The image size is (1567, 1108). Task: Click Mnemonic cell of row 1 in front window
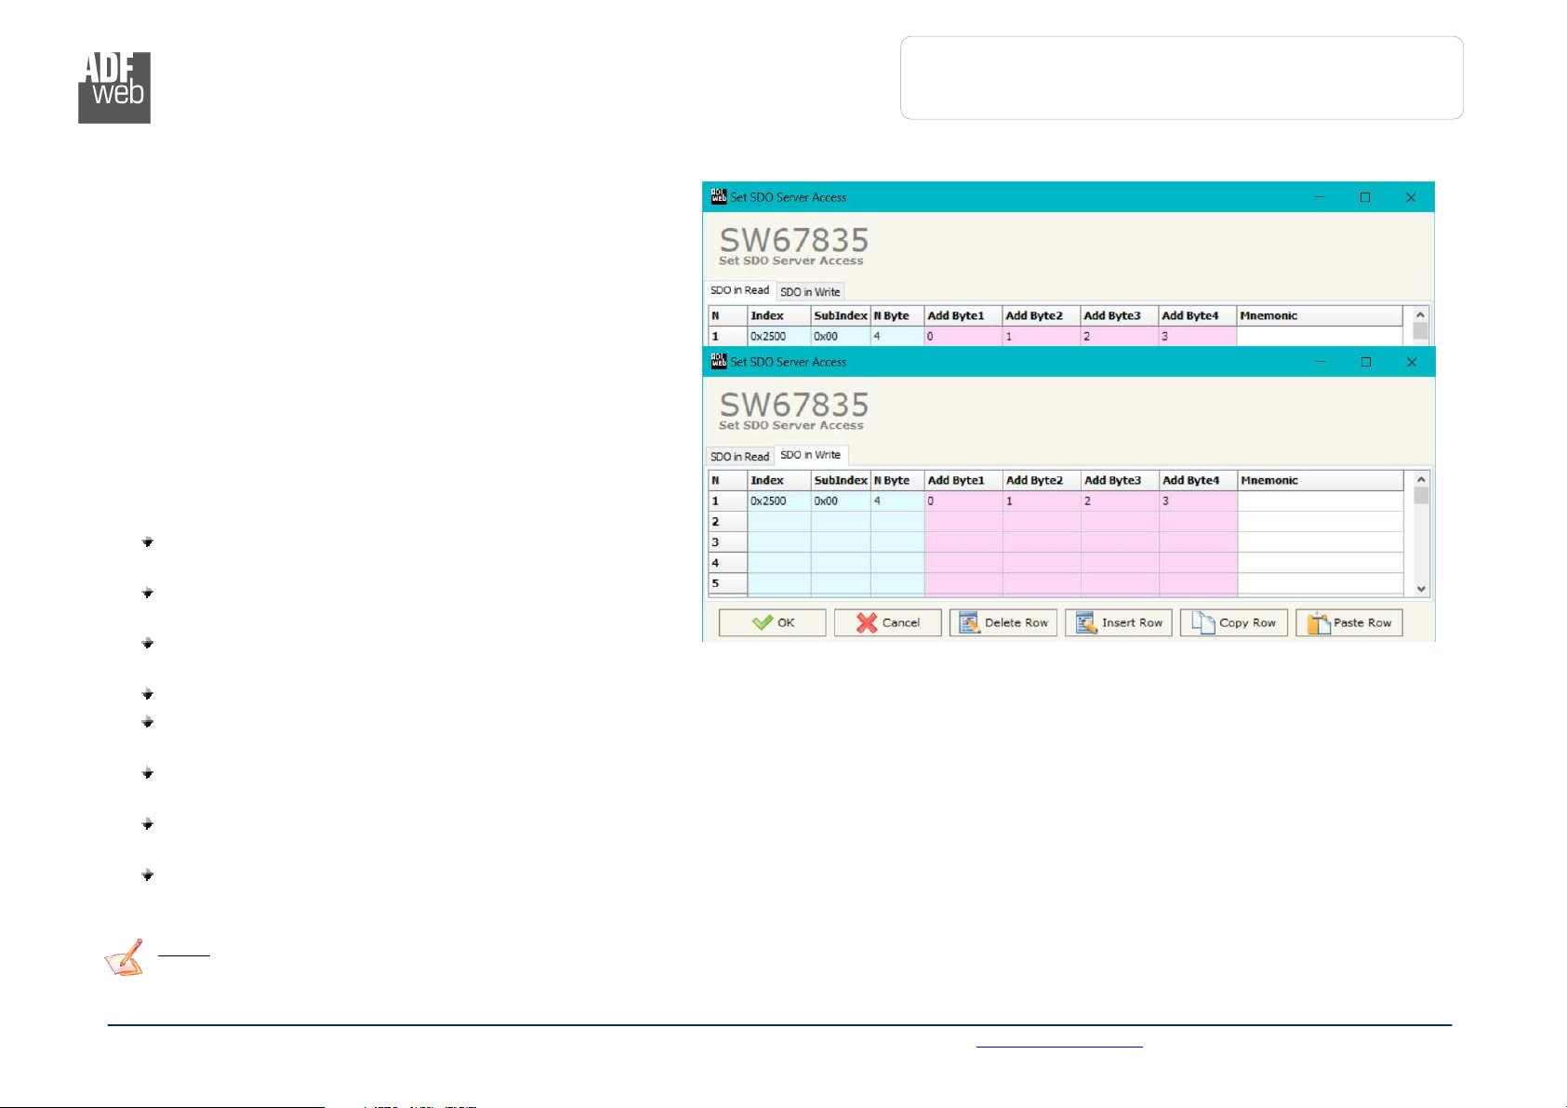pos(1321,501)
